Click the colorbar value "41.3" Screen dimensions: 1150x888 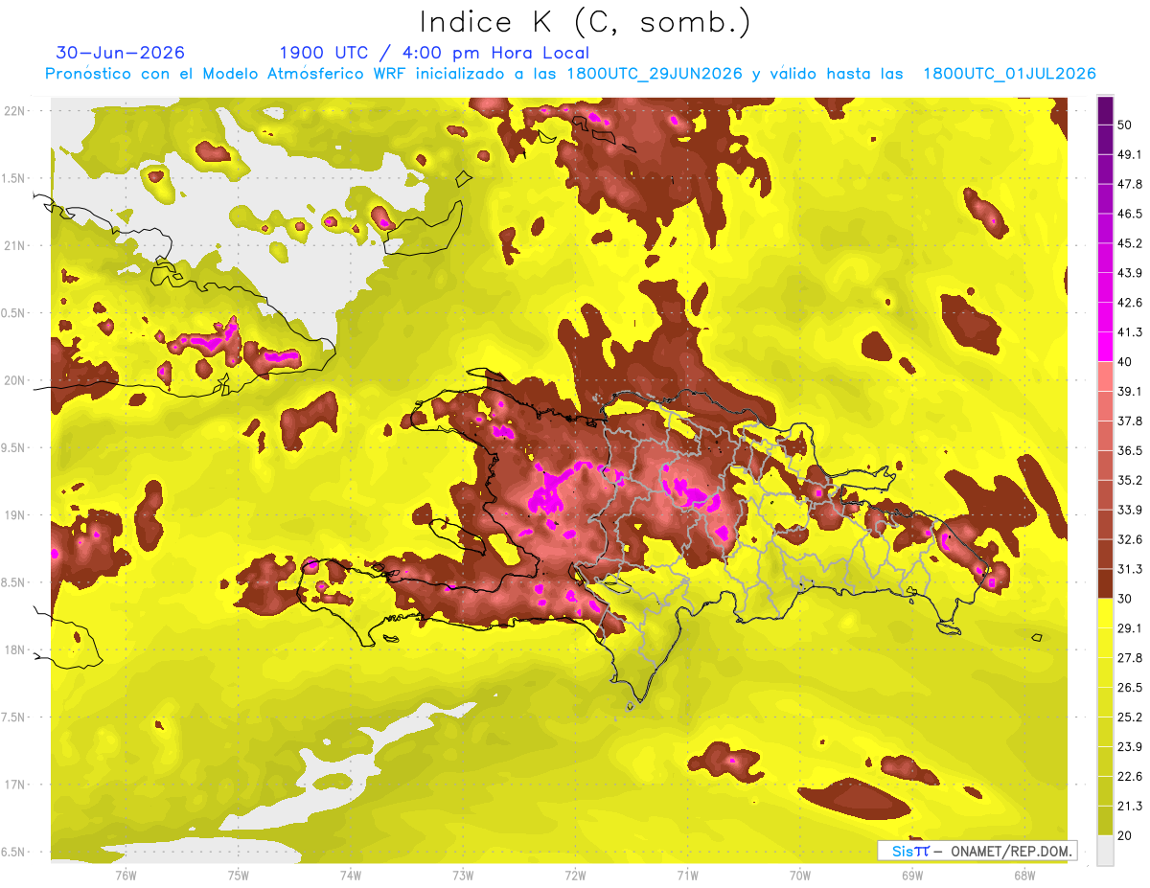click(1129, 332)
